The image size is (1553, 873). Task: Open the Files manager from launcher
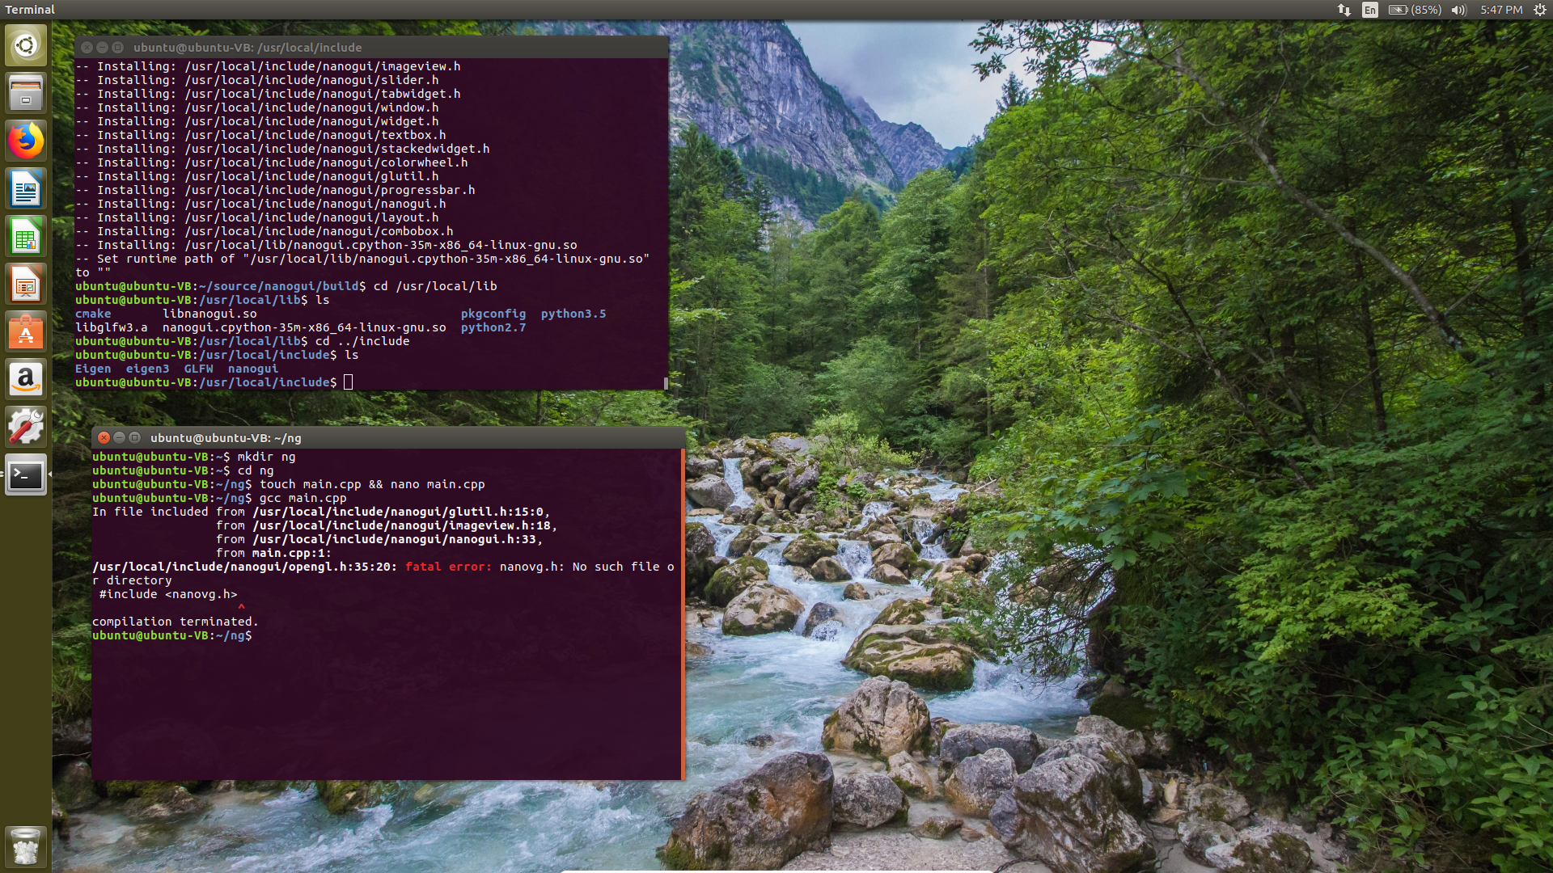pyautogui.click(x=26, y=93)
